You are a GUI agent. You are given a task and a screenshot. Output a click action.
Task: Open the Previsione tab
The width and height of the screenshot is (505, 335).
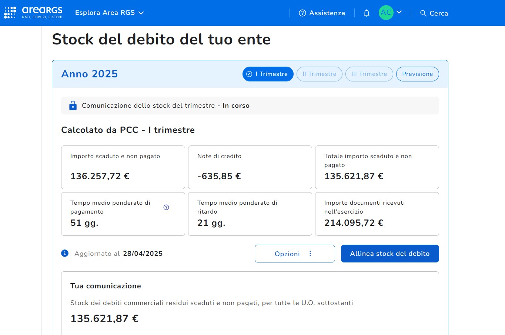417,74
